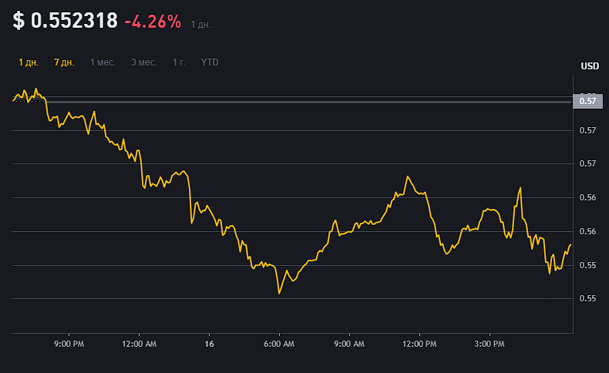Viewport: 609px width, 373px height.
Task: Click the 9:00 AM time axis label
Action: coord(350,344)
